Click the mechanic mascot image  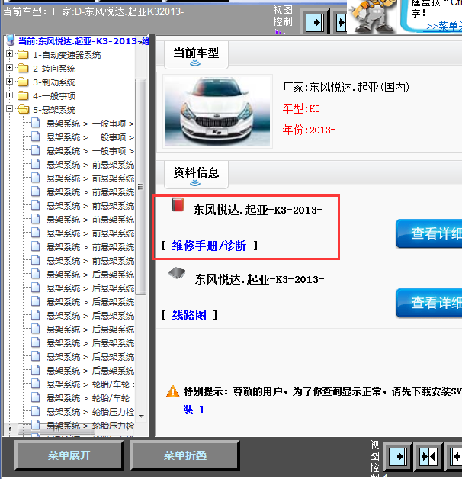pyautogui.click(x=373, y=16)
